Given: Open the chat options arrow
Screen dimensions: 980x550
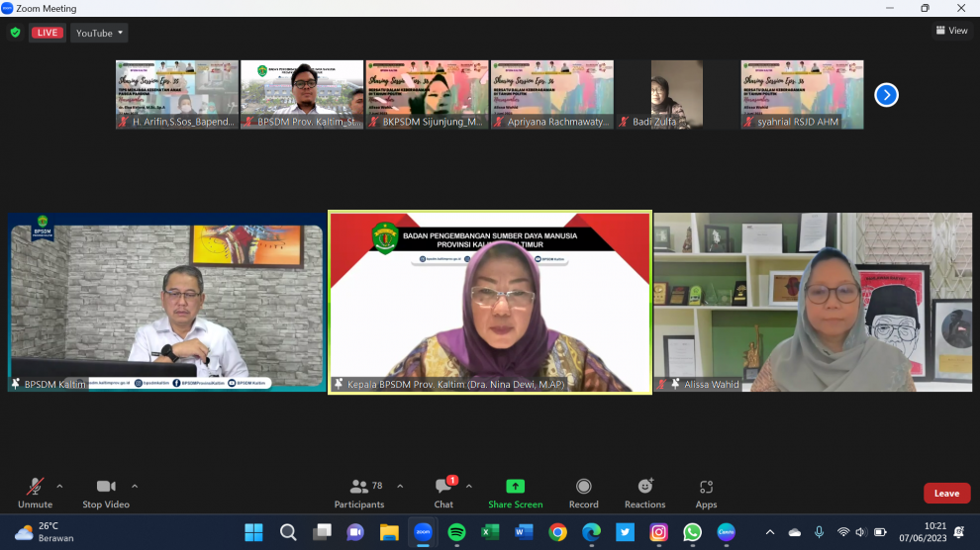Looking at the screenshot, I should (469, 486).
